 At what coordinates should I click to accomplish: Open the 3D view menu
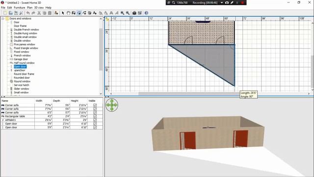(39, 8)
